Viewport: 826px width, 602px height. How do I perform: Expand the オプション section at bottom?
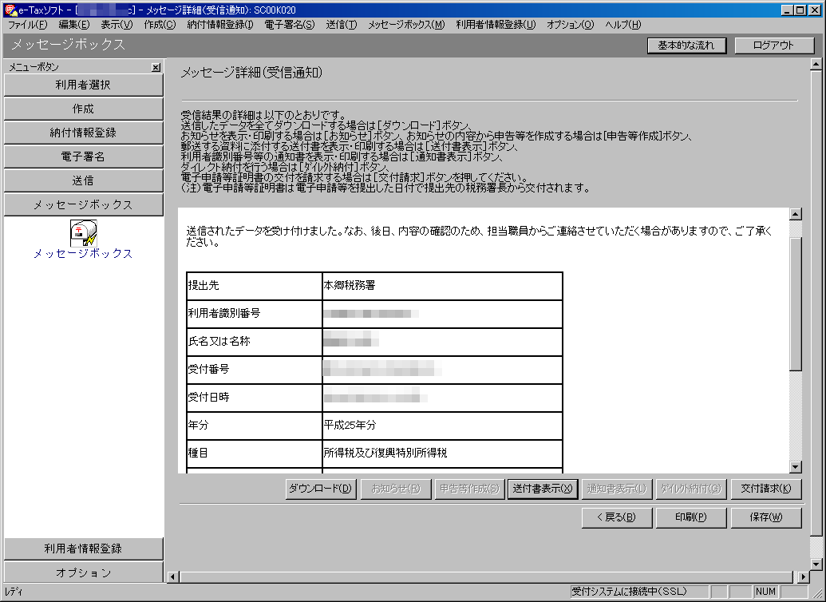(x=83, y=572)
